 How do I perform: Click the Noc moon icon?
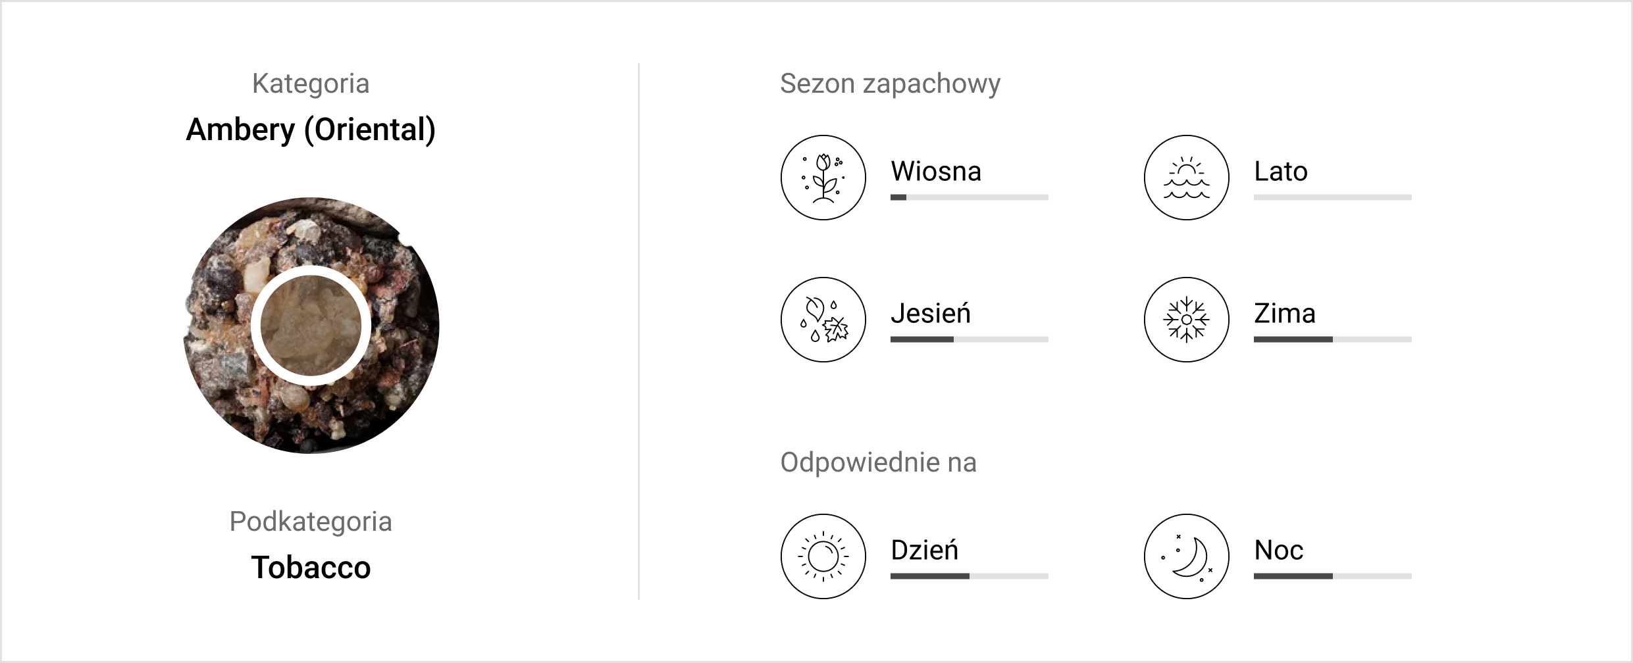[x=1186, y=556]
